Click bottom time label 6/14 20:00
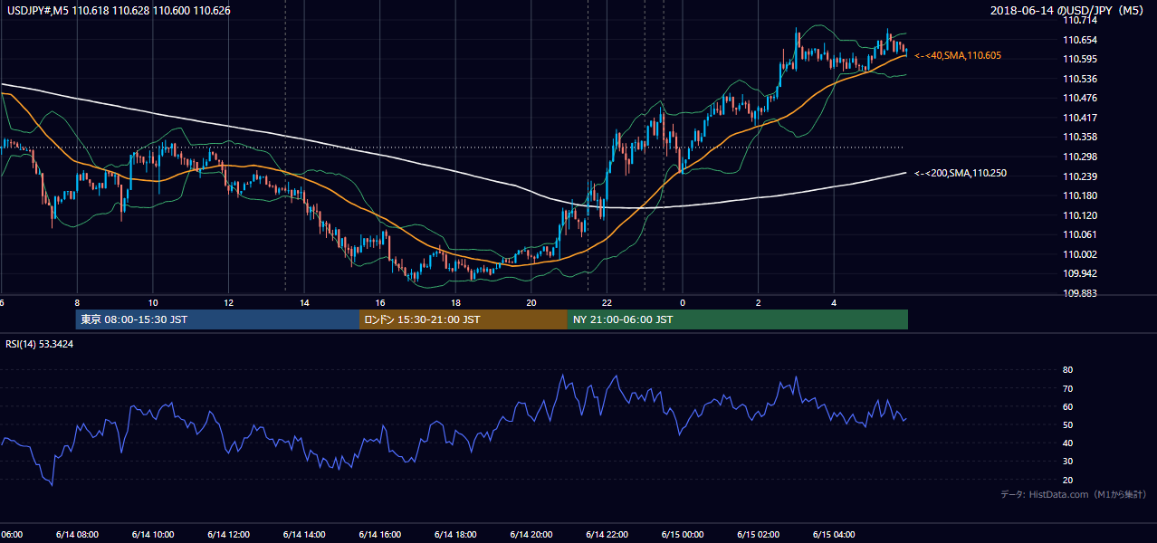The width and height of the screenshot is (1157, 543). point(531,535)
